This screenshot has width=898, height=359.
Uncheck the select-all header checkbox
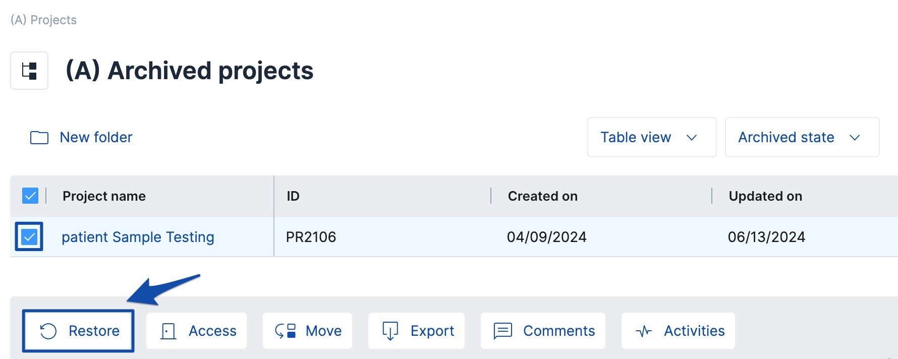pyautogui.click(x=30, y=196)
